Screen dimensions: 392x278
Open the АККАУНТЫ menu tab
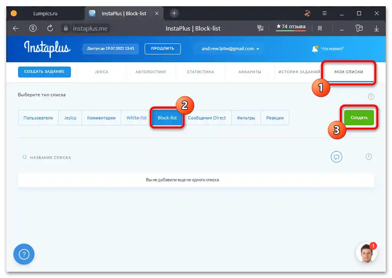click(x=250, y=72)
